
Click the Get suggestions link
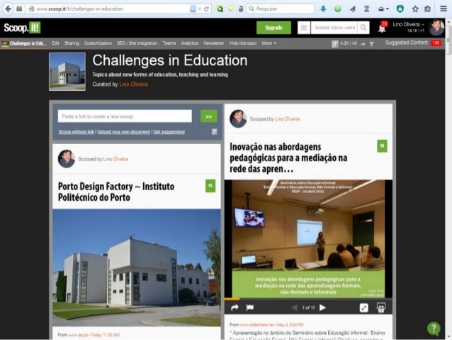169,132
